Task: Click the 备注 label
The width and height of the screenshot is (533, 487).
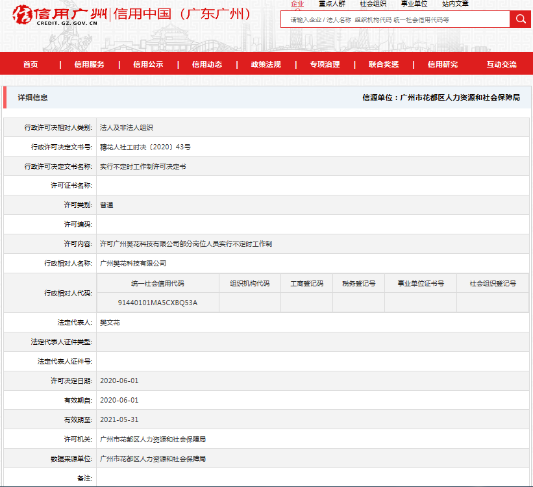Action: [x=84, y=479]
